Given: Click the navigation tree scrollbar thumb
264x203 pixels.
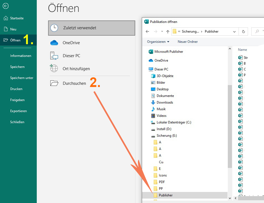Looking at the screenshot, I should (230, 126).
